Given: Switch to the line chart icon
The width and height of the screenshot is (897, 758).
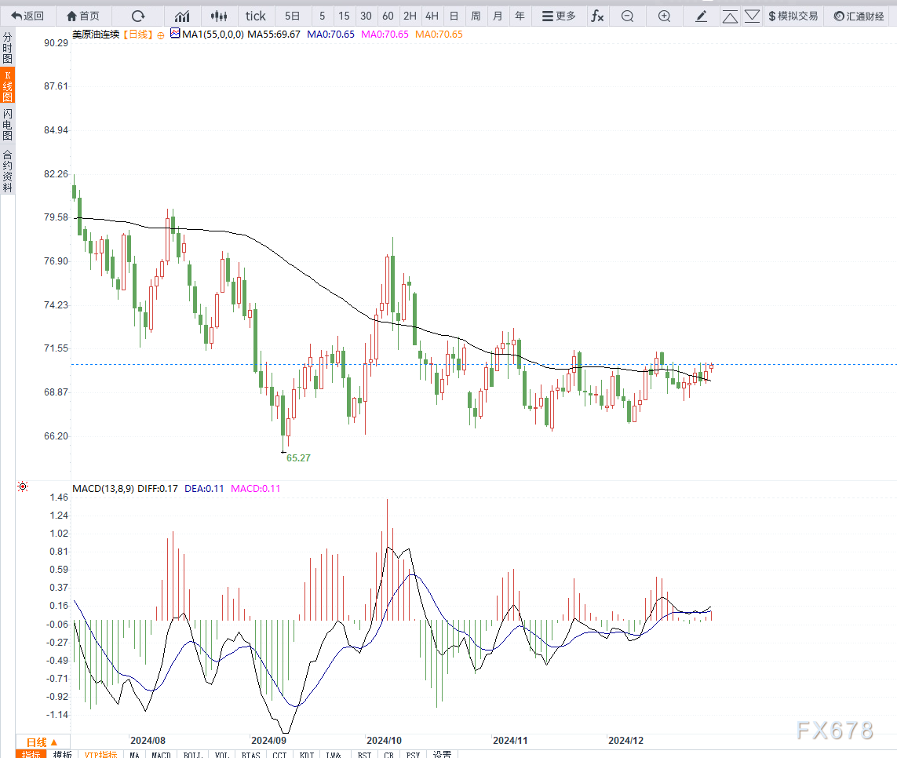Looking at the screenshot, I should click(x=182, y=16).
